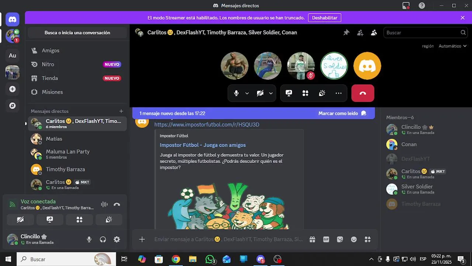Click plus attach button in message bar

tap(142, 239)
